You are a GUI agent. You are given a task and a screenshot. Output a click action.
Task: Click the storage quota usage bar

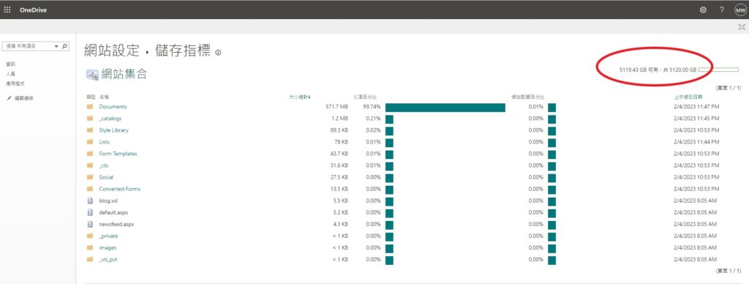click(718, 70)
